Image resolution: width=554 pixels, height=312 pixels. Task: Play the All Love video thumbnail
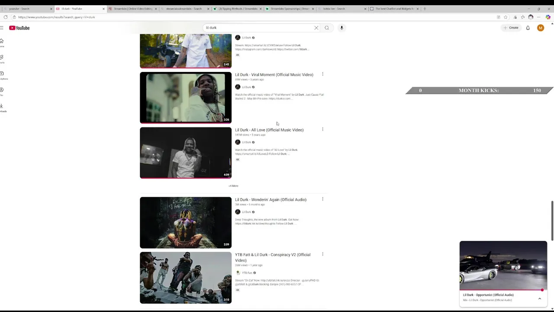click(186, 153)
